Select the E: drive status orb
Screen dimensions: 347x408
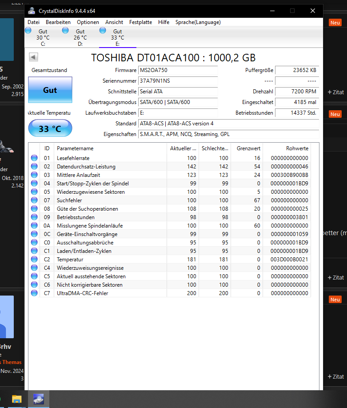103,30
